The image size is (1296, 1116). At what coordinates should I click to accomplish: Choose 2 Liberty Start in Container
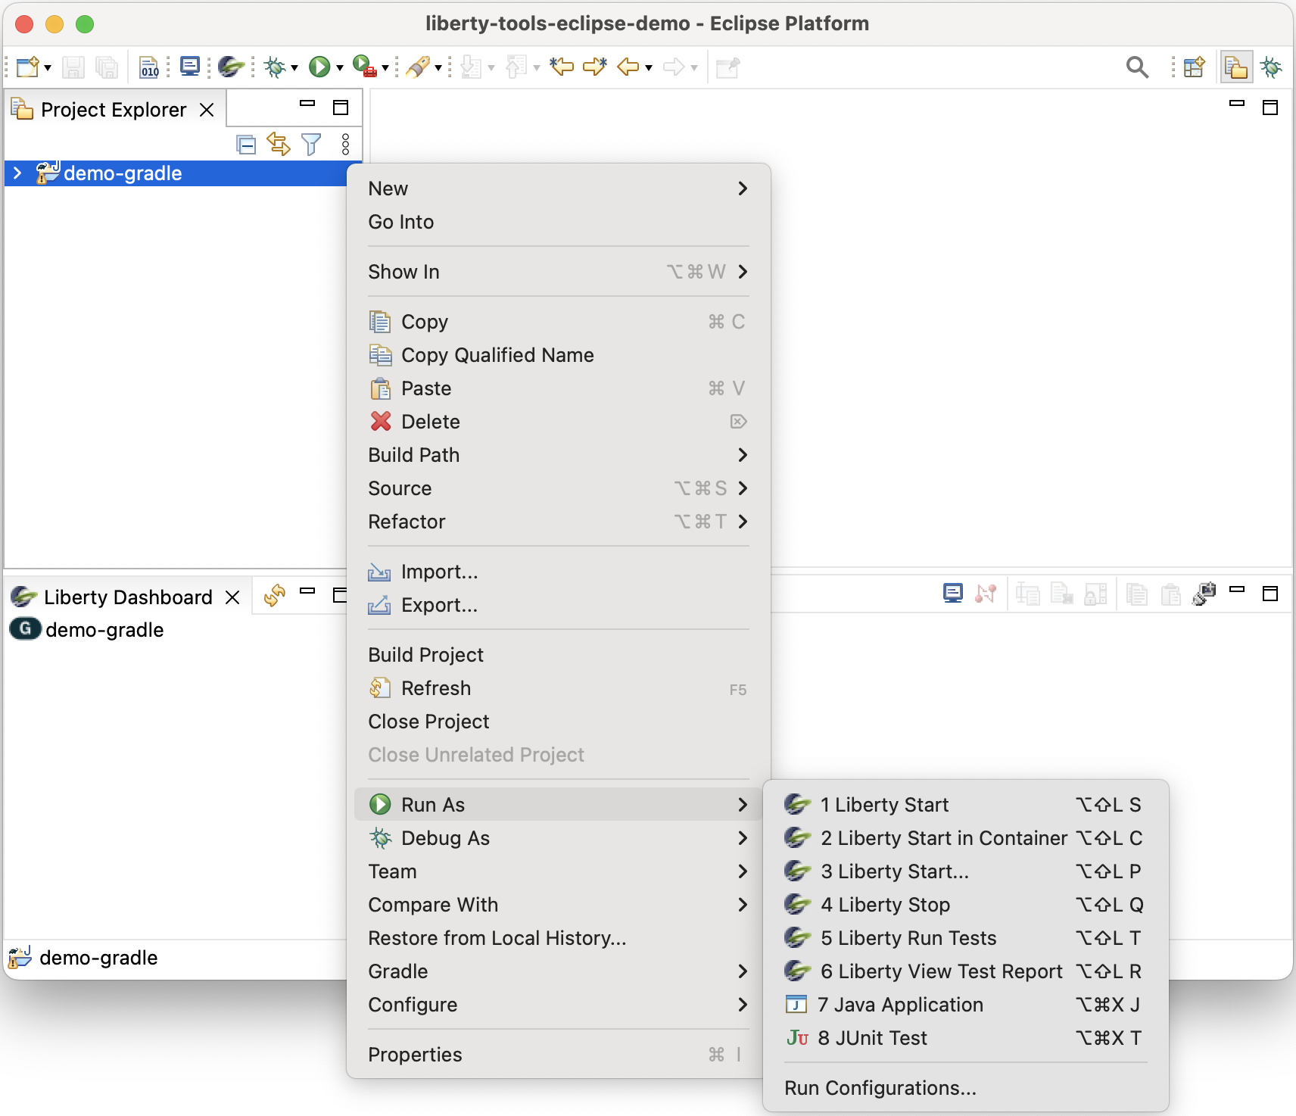point(965,838)
